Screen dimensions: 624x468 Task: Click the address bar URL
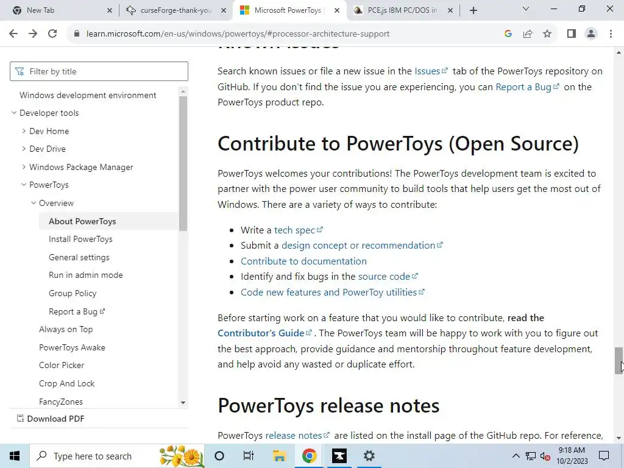click(238, 34)
